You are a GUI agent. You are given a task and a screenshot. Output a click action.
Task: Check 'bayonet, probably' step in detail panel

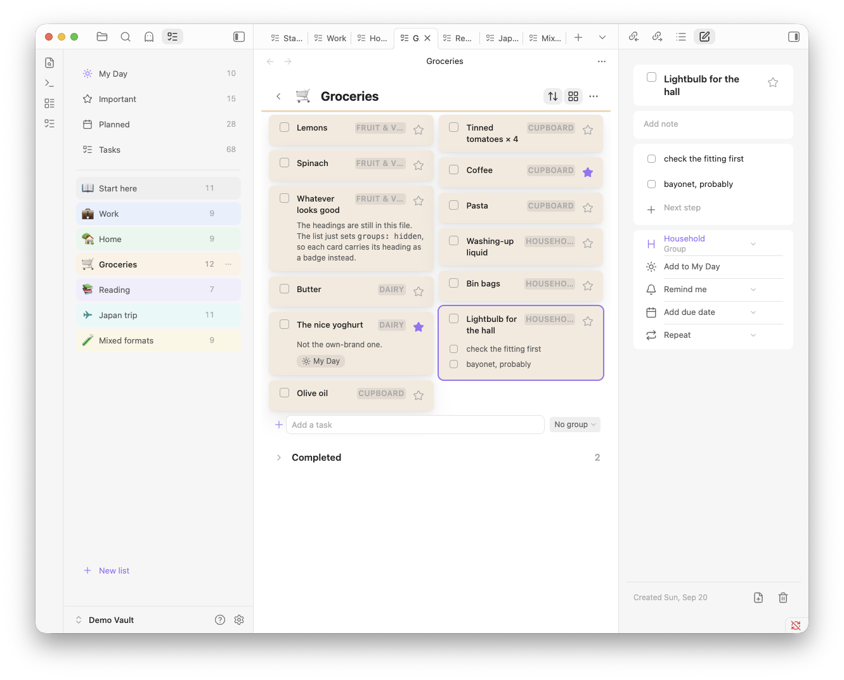pyautogui.click(x=651, y=184)
